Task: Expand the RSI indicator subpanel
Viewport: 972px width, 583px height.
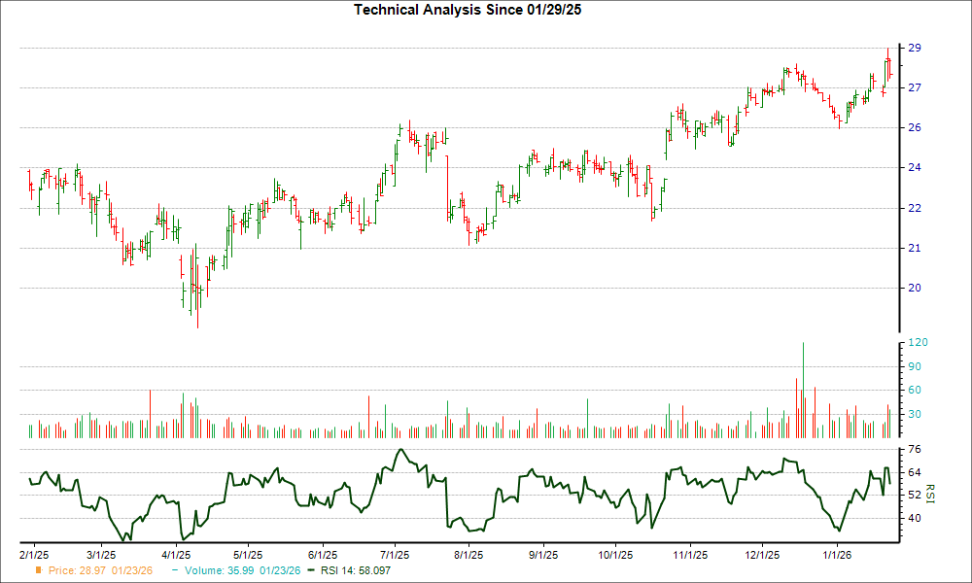Action: 457,491
